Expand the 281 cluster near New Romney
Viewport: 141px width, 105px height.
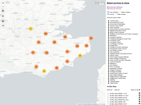pyautogui.click(x=67, y=61)
